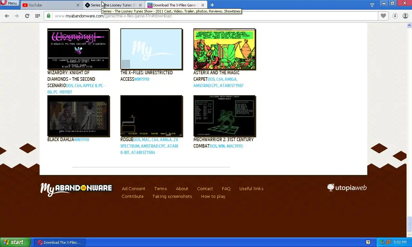Open the Rogue title link

[x=127, y=140]
